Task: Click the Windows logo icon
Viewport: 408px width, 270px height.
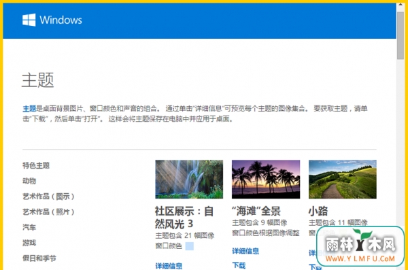Action: 29,20
